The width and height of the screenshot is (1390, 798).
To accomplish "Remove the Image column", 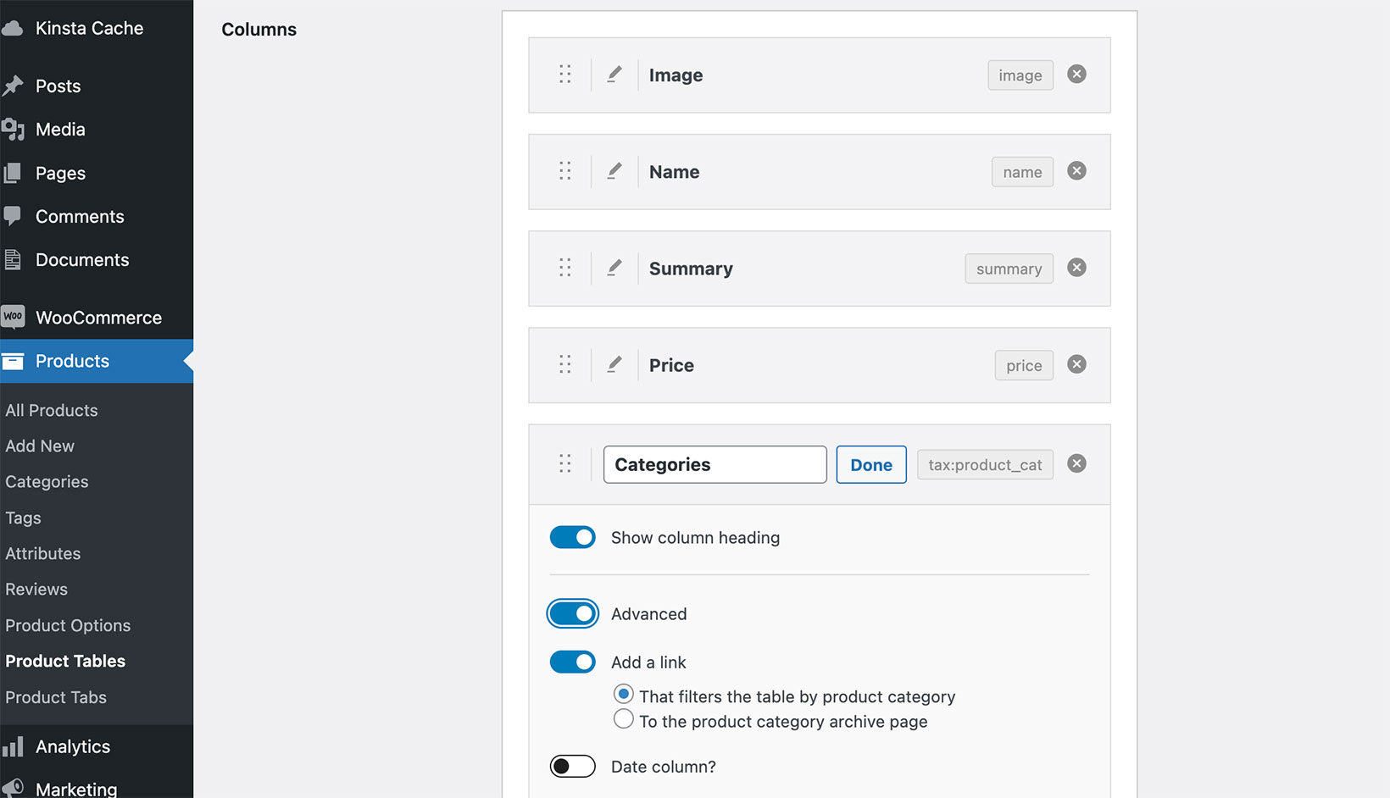I will pyautogui.click(x=1076, y=74).
